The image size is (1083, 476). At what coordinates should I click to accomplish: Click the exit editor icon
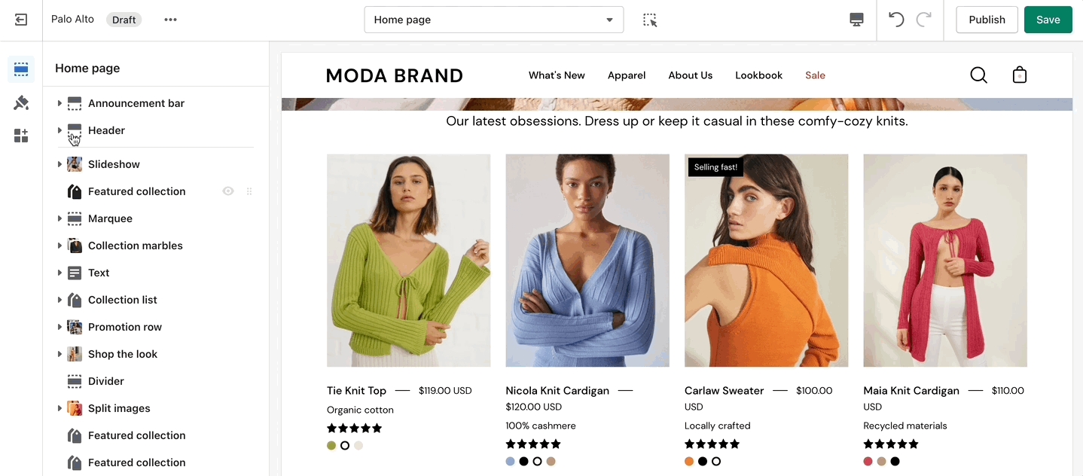[x=21, y=20]
